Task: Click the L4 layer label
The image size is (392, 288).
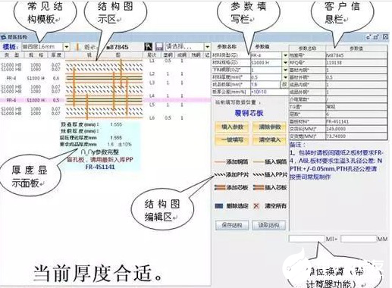Action: 152,96
